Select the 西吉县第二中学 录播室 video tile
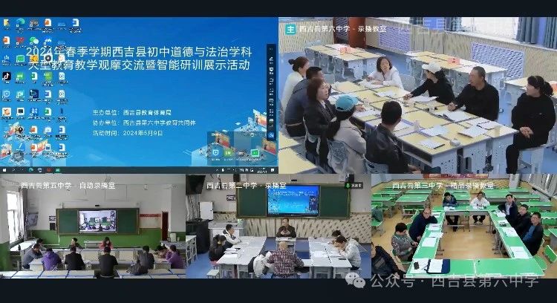Image resolution: width=557 pixels, height=303 pixels. click(278, 230)
